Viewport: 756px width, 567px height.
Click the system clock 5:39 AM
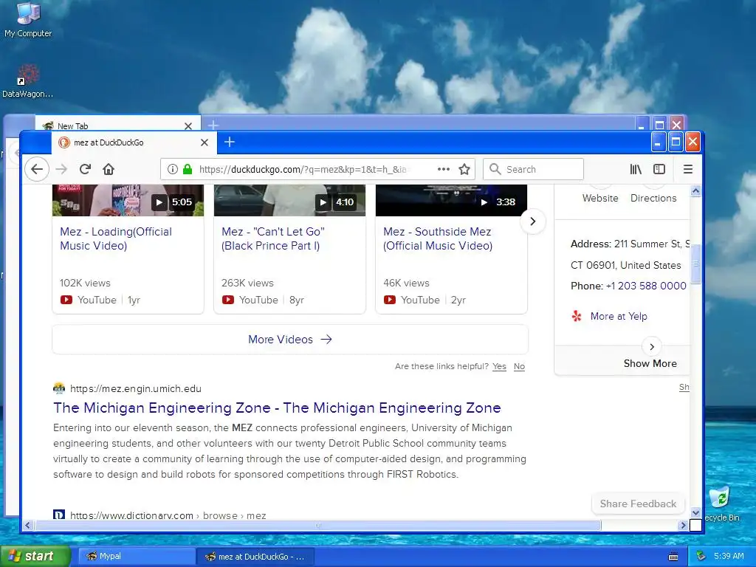729,557
